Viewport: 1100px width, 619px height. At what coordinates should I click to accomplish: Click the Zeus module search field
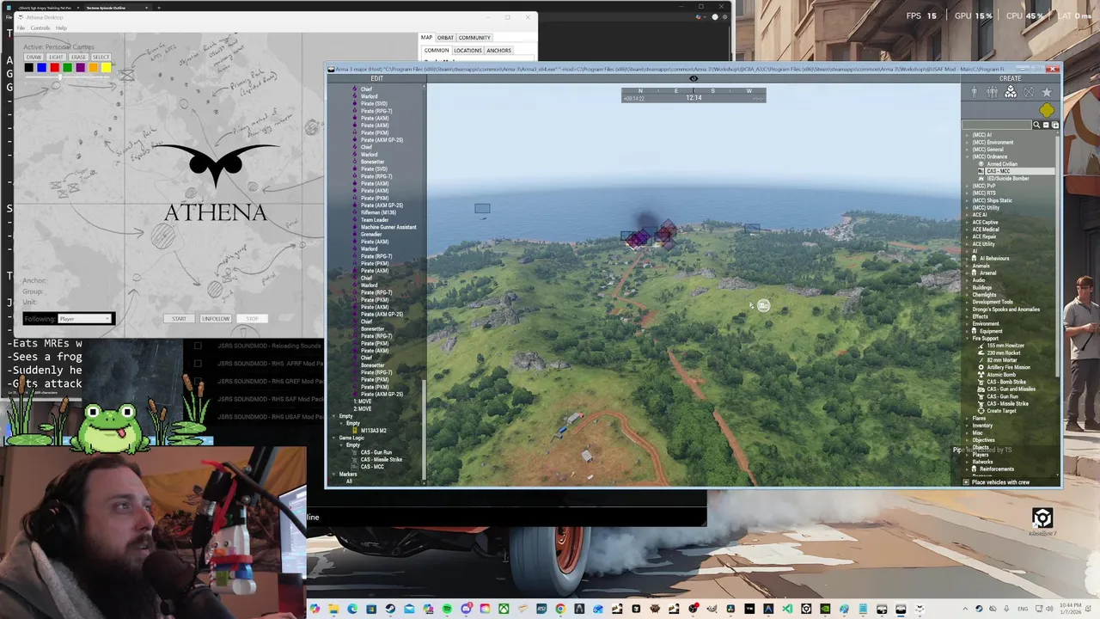click(x=997, y=125)
